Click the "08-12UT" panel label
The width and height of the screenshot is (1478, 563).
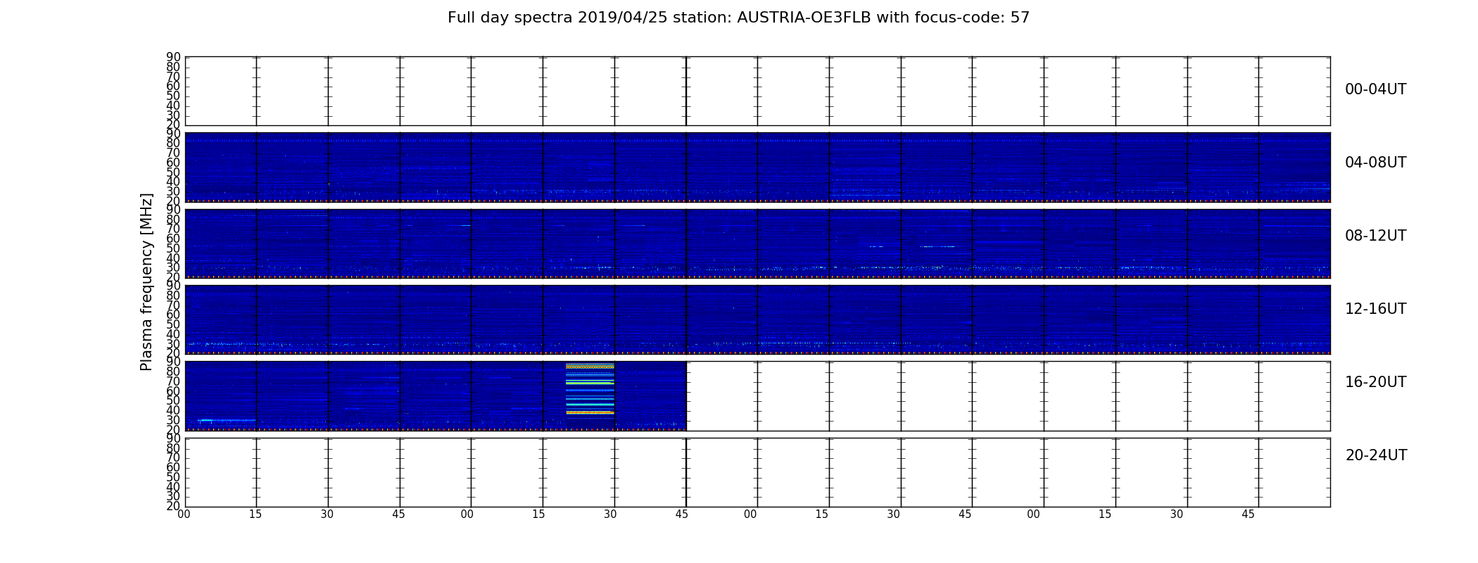[x=1375, y=236]
